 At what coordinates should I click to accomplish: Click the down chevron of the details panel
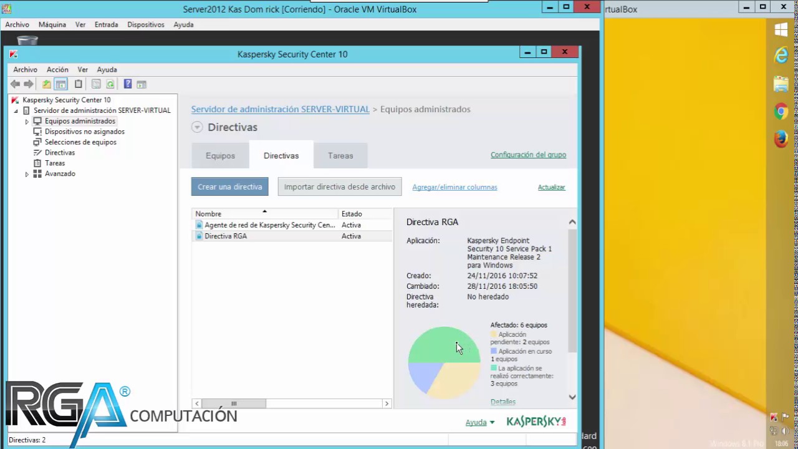tap(572, 397)
